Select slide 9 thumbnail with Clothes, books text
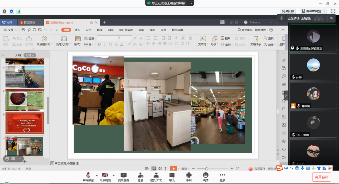The height and width of the screenshot is (184, 339). coord(25,123)
